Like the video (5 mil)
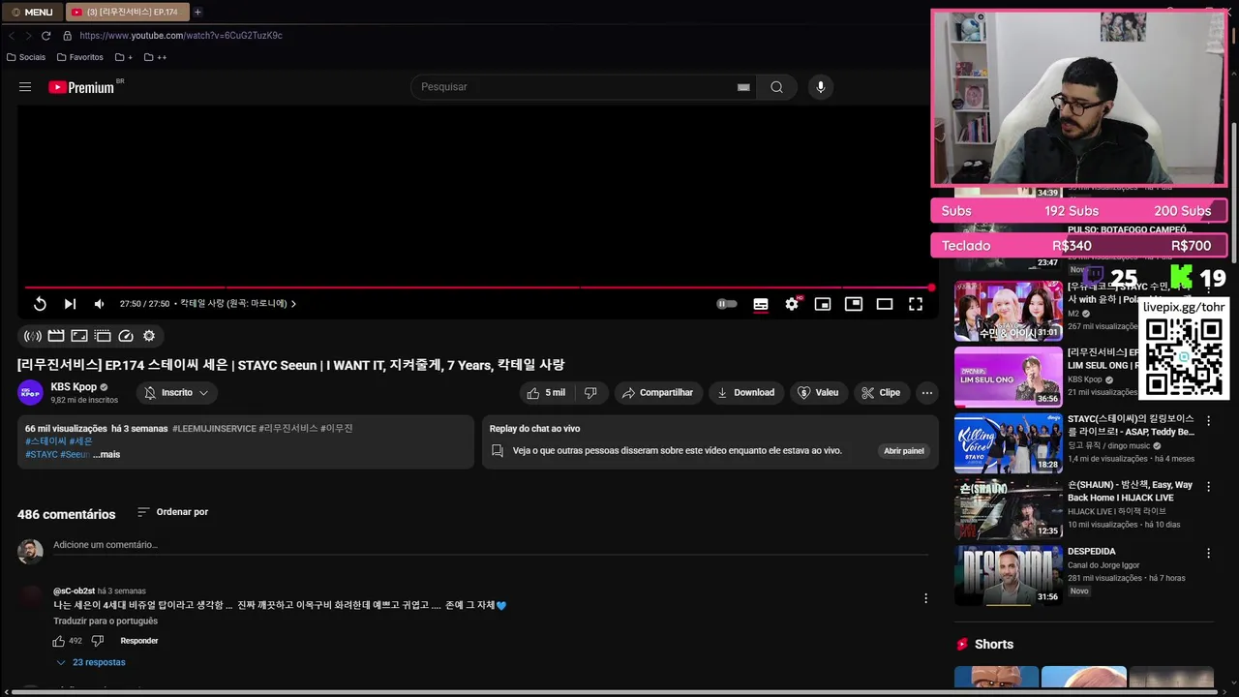The height and width of the screenshot is (697, 1239). (x=546, y=393)
